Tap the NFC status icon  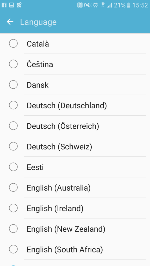[x=80, y=5]
